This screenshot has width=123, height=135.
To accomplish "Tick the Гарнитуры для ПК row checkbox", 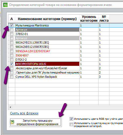I will pyautogui.click(x=11, y=72).
